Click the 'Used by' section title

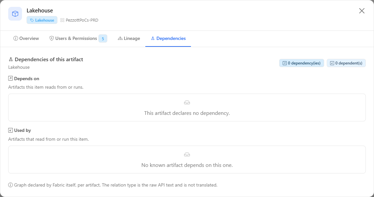22,130
